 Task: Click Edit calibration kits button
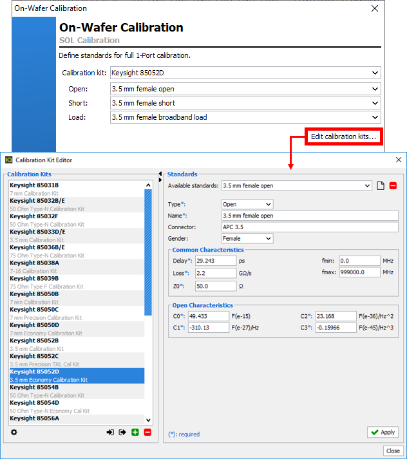[x=343, y=136]
